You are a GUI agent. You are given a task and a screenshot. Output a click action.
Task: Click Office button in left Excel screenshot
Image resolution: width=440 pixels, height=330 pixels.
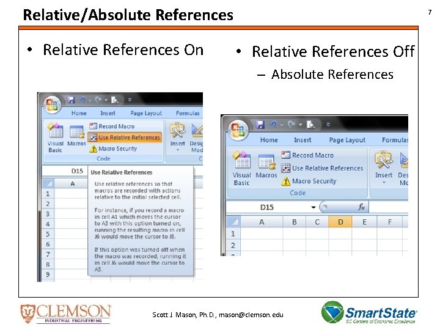point(52,105)
